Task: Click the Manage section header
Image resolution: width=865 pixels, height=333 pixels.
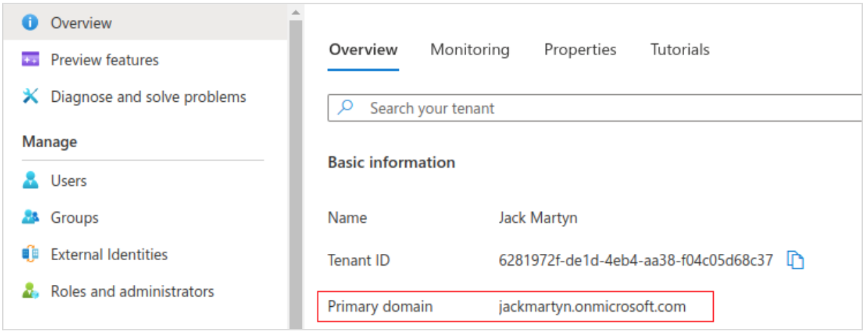Action: 50,142
